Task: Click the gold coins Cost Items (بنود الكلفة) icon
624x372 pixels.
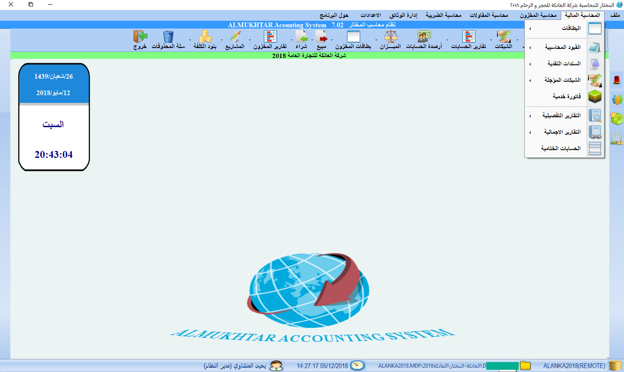Action: coord(205,37)
